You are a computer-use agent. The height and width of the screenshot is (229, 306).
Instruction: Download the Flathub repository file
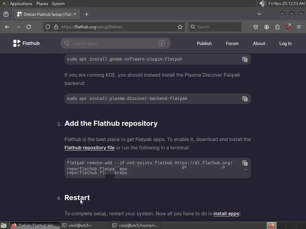click(89, 148)
